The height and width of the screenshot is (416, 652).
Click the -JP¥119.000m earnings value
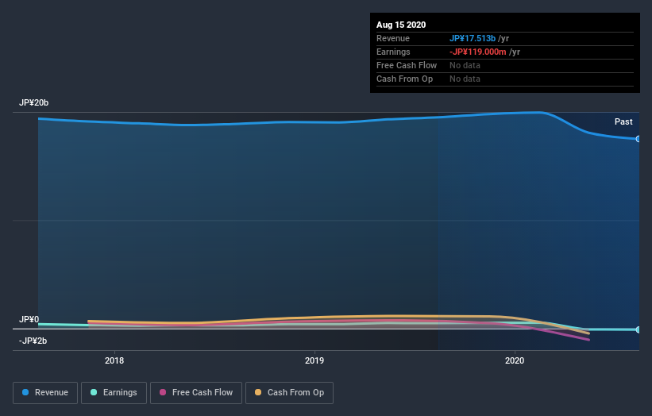(x=478, y=52)
